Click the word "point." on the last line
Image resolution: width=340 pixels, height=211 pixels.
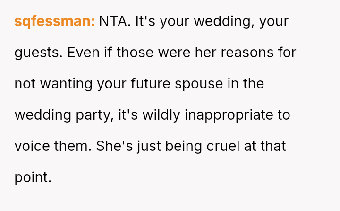pyautogui.click(x=33, y=177)
